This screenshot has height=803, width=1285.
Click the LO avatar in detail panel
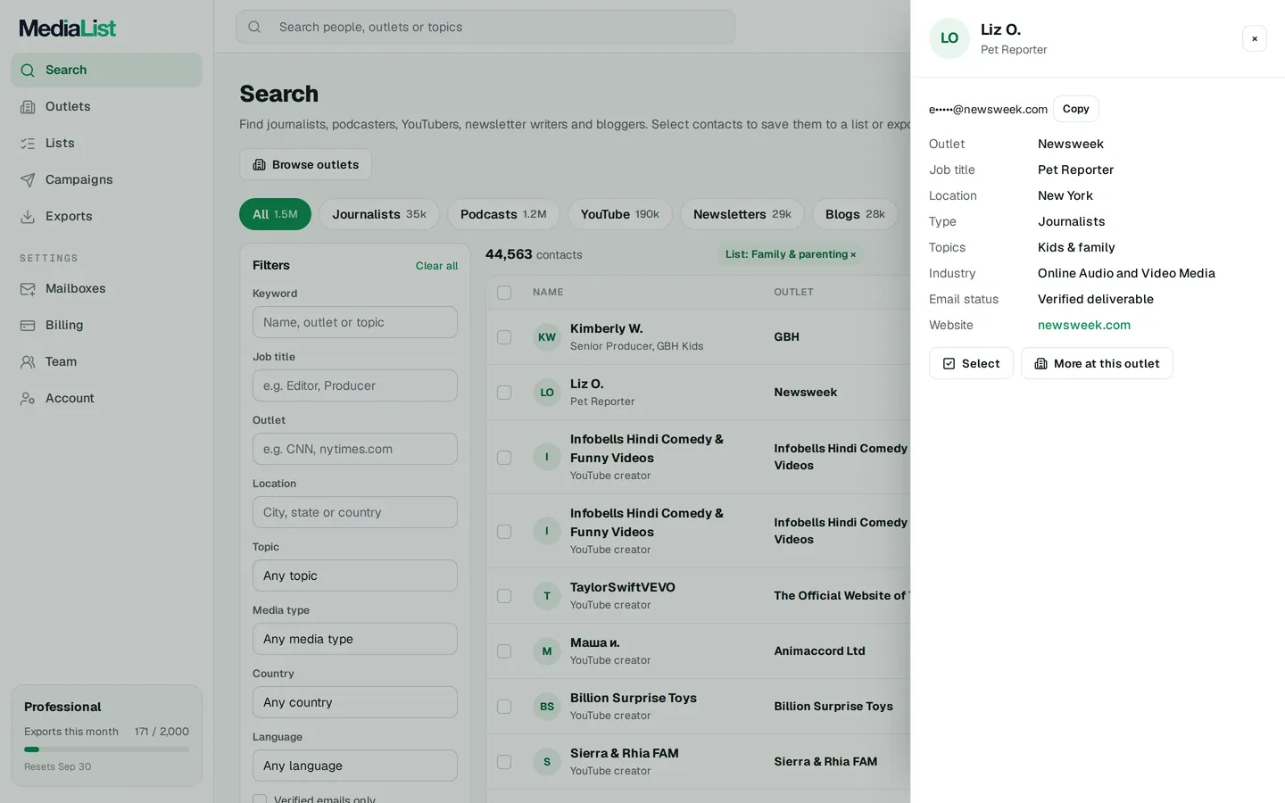pyautogui.click(x=949, y=38)
